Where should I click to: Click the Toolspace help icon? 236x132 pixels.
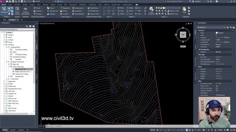point(34,26)
